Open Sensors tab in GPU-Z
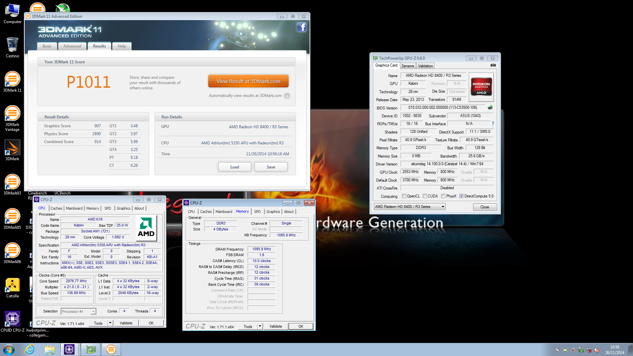This screenshot has height=356, width=633. [407, 66]
